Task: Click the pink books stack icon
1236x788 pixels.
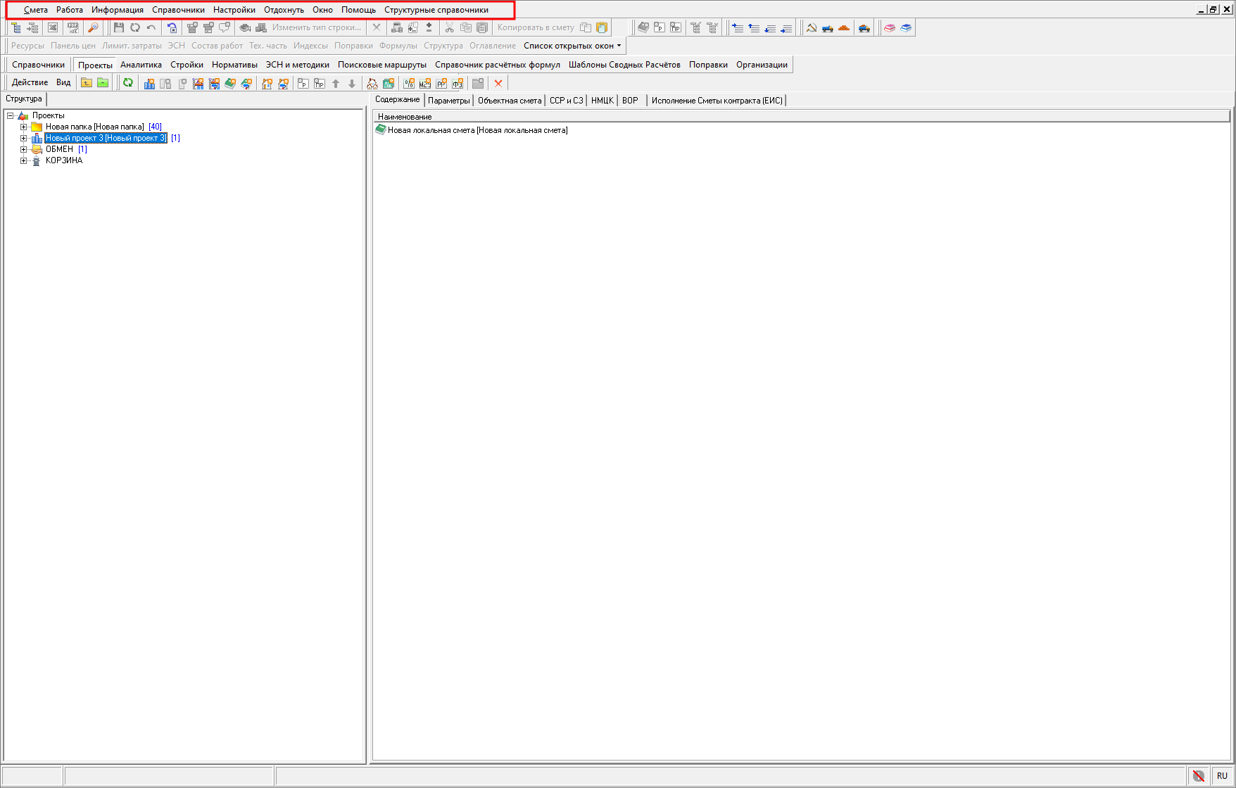Action: [890, 27]
